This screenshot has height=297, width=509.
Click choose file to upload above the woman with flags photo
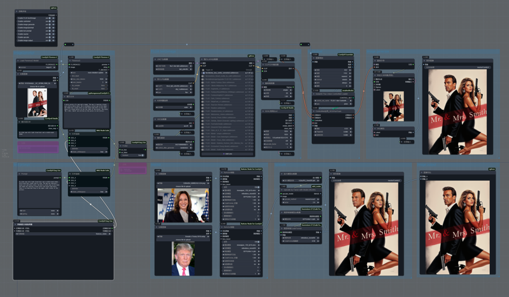(x=183, y=186)
